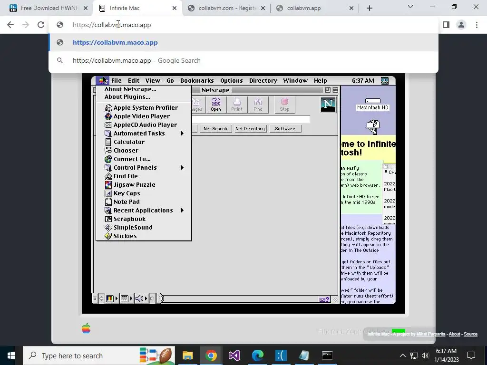Open Microsoft Edge from the Windows taskbar
Image resolution: width=487 pixels, height=365 pixels.
257,355
